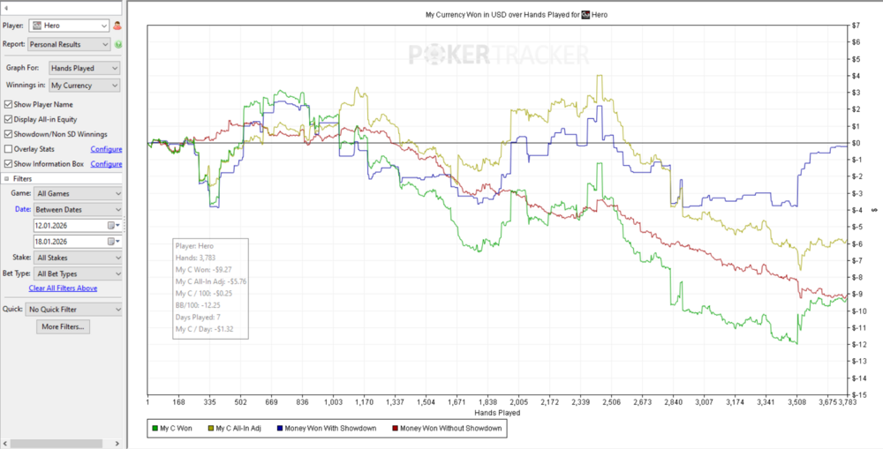883x449 pixels.
Task: Click the My C All-In Adj yellow legend swatch
Action: pyautogui.click(x=209, y=429)
